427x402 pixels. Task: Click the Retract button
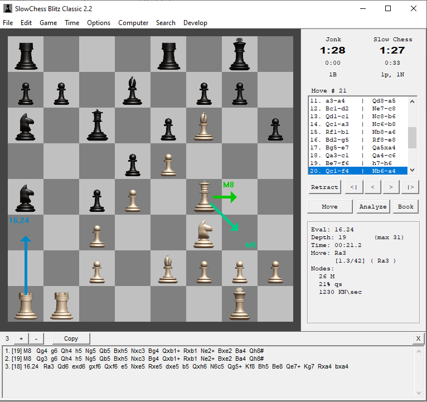pyautogui.click(x=324, y=187)
